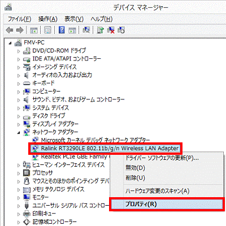Click the Forward arrow toolbar icon
The width and height of the screenshot is (226, 226).
[x=20, y=30]
